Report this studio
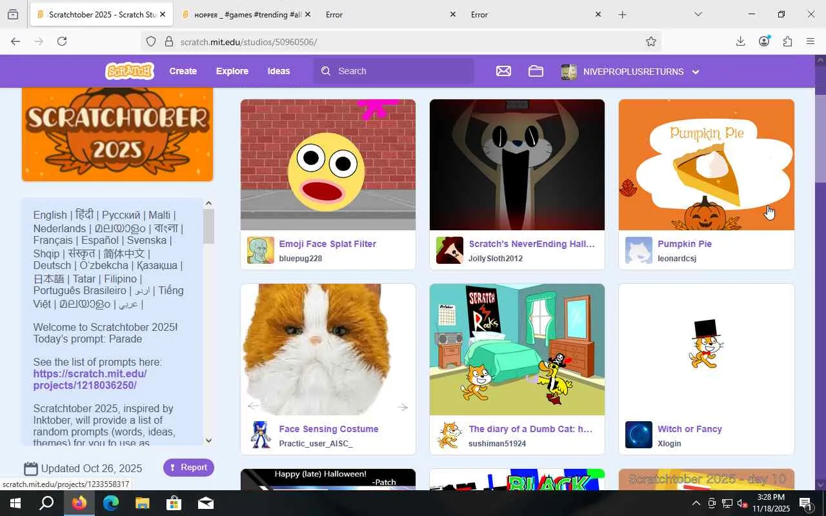The height and width of the screenshot is (516, 826). click(x=188, y=468)
